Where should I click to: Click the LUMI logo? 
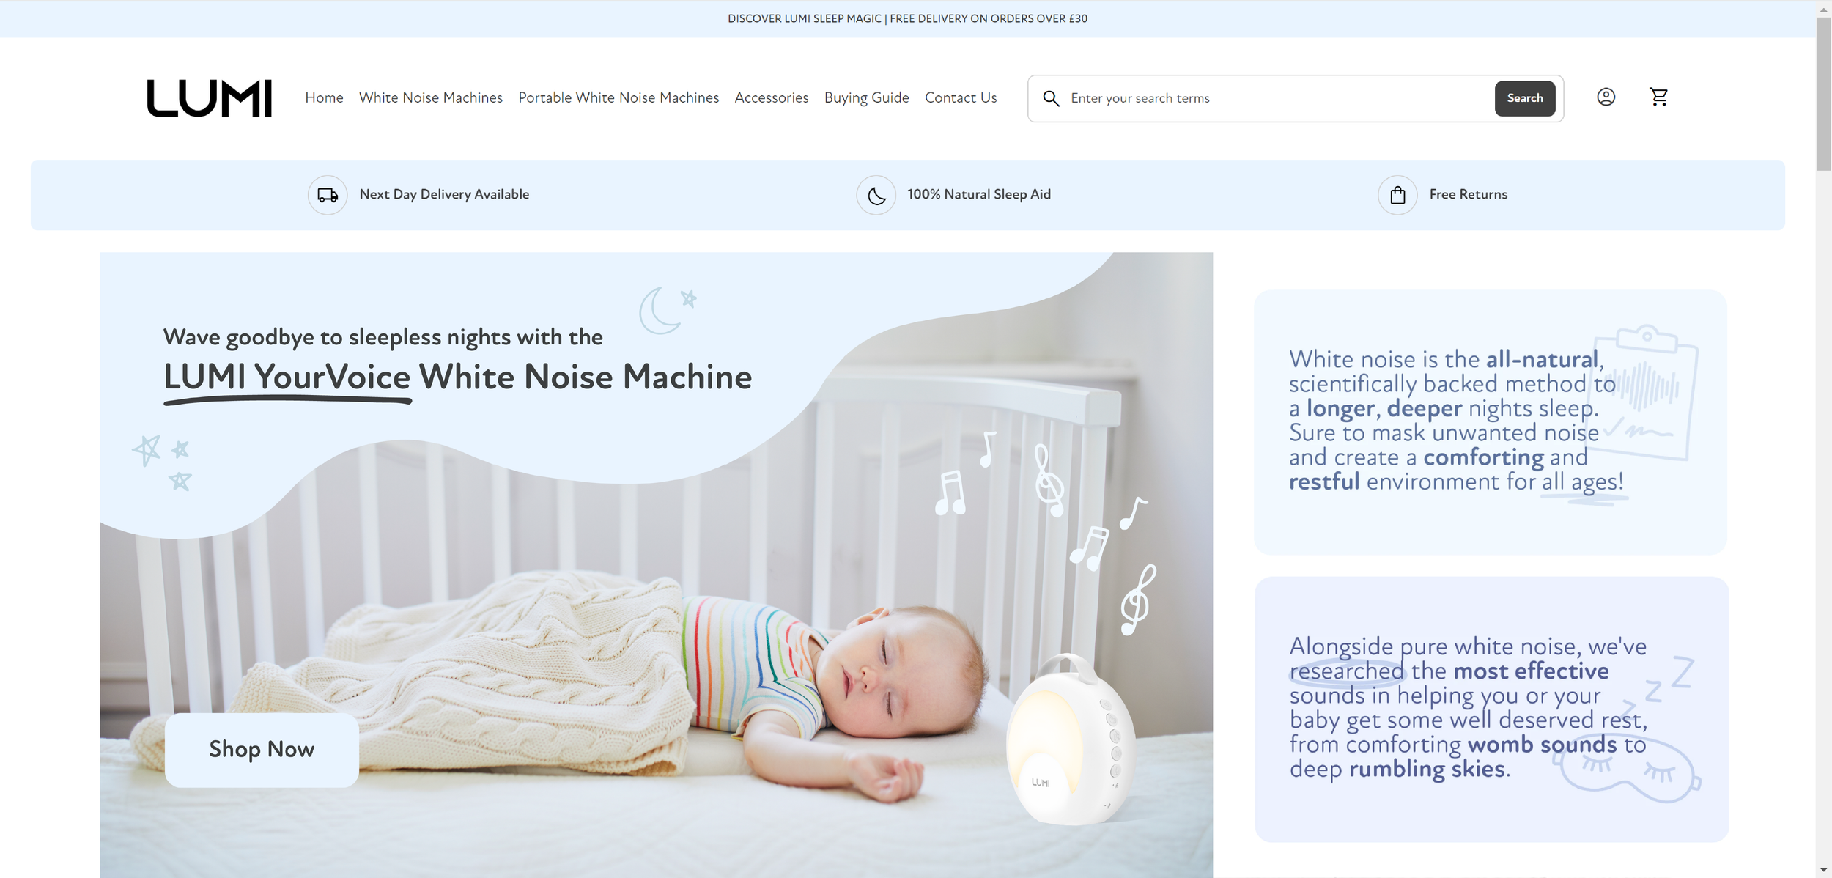pos(209,98)
